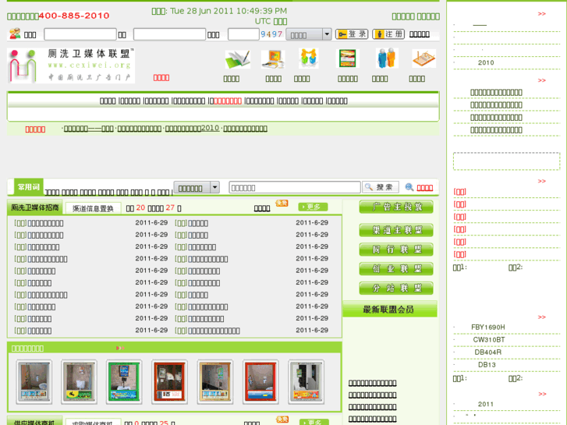Click the captcha code input field
The width and height of the screenshot is (567, 425).
pyautogui.click(x=243, y=34)
